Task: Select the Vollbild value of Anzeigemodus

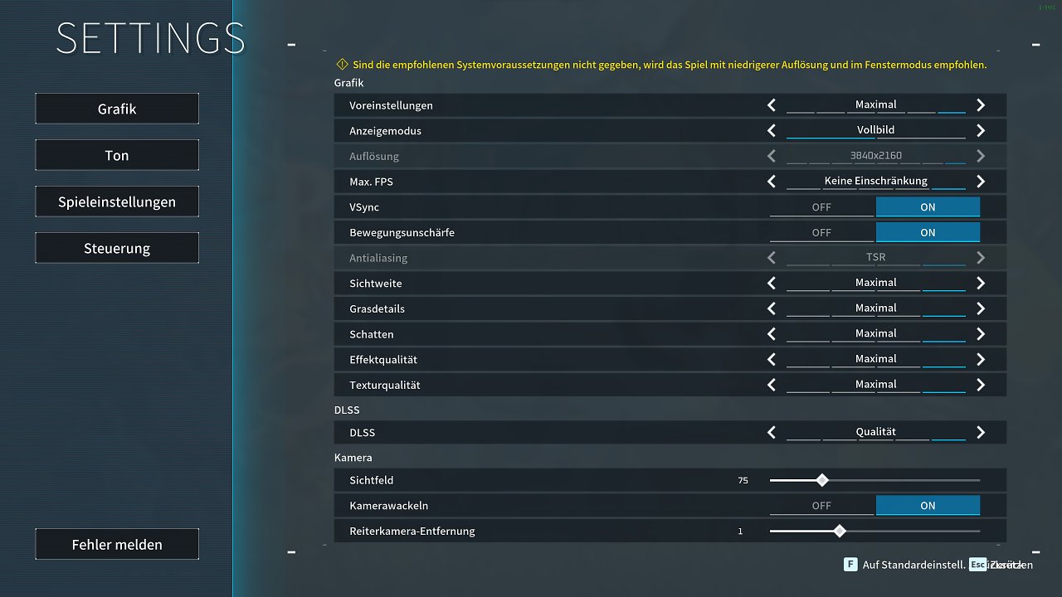Action: pos(876,130)
